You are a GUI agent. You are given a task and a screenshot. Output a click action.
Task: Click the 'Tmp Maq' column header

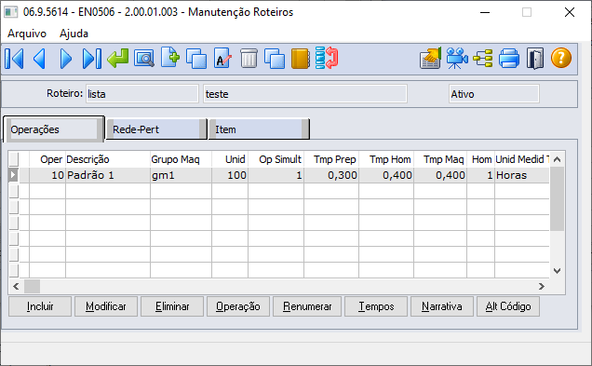pyautogui.click(x=440, y=159)
